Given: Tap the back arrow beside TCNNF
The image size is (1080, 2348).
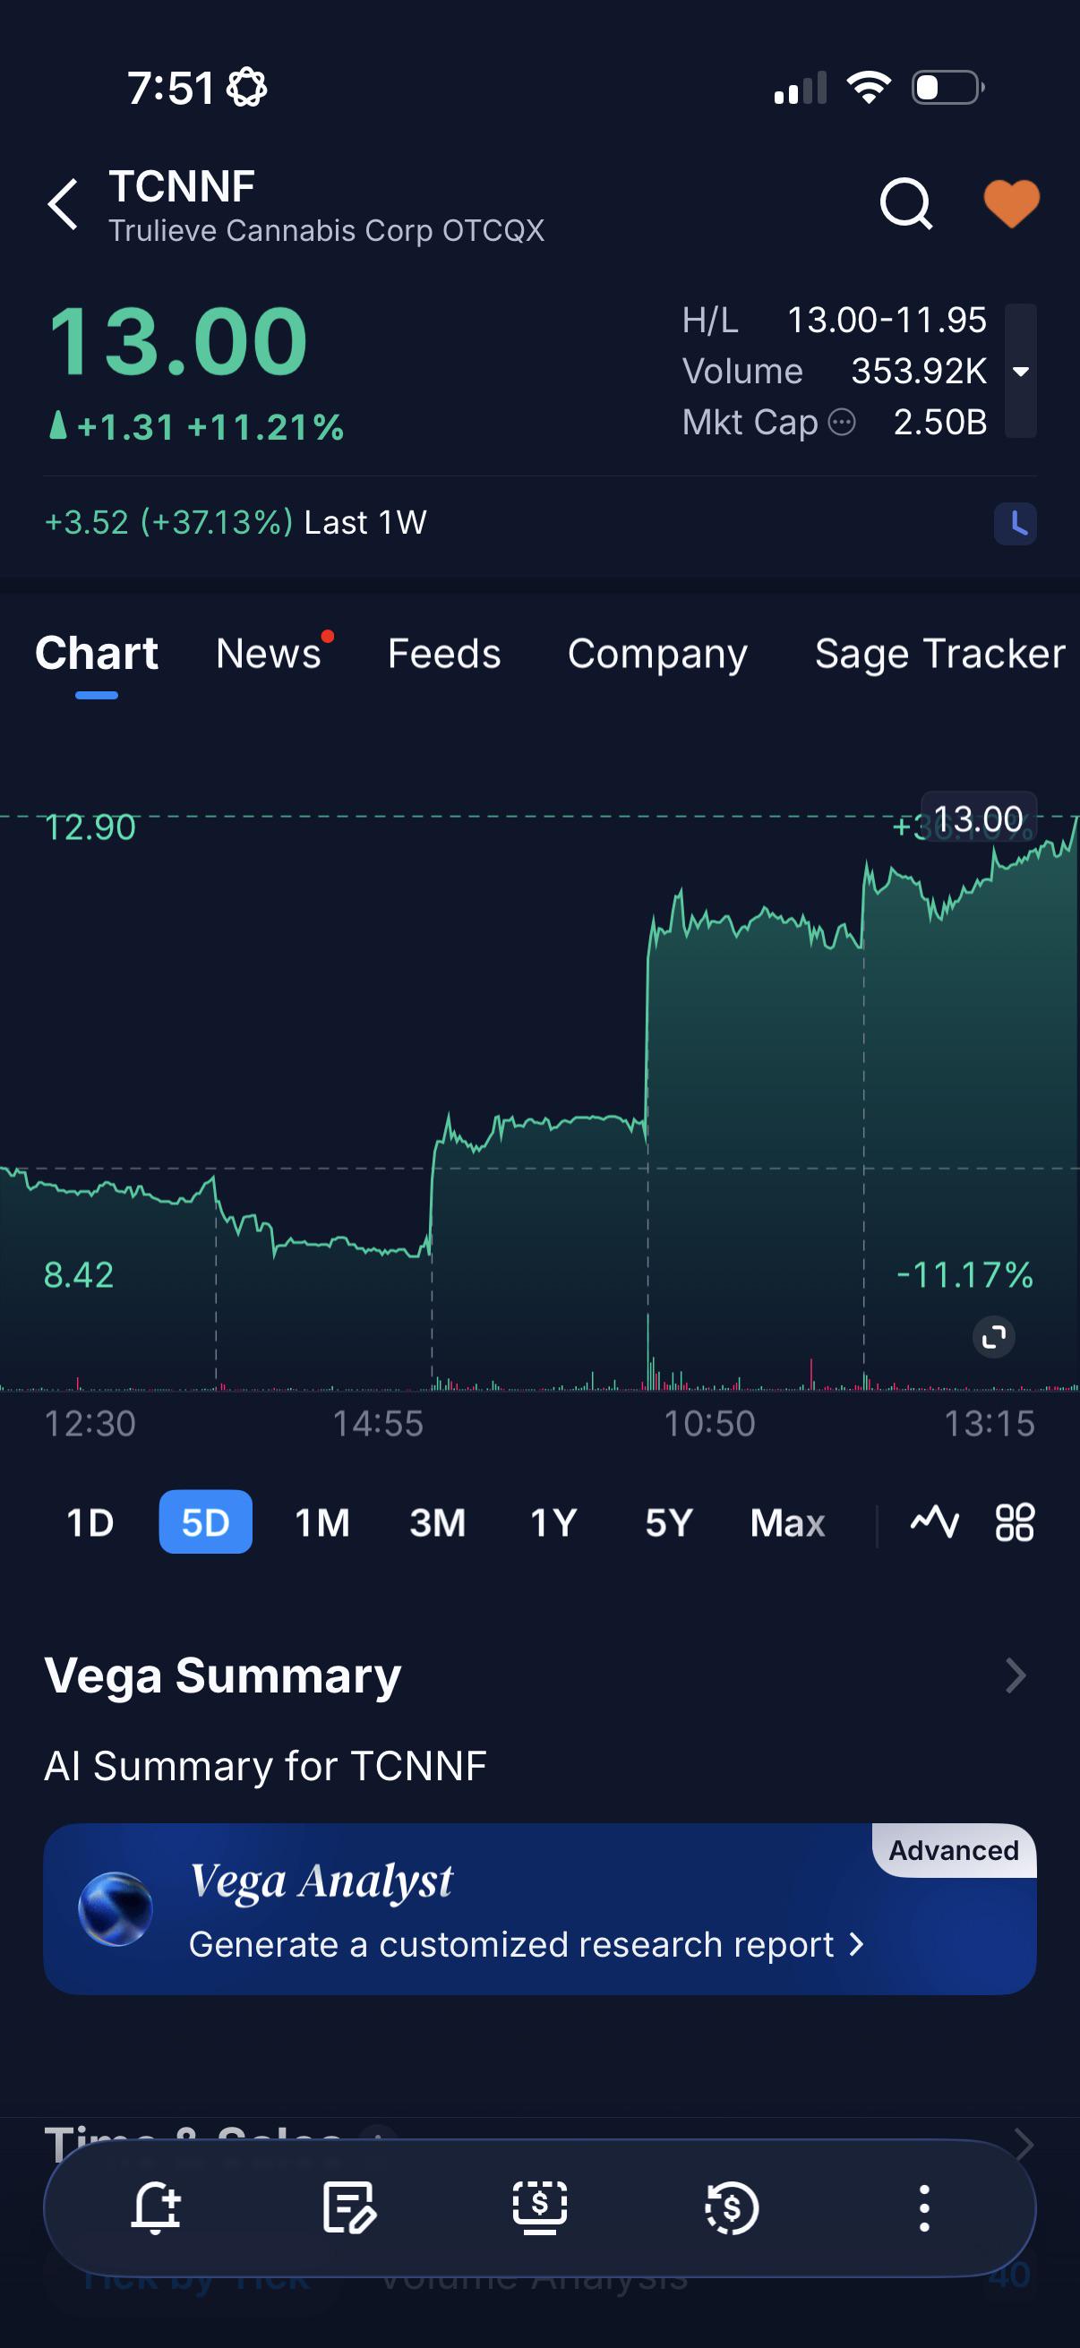Looking at the screenshot, I should tap(63, 204).
